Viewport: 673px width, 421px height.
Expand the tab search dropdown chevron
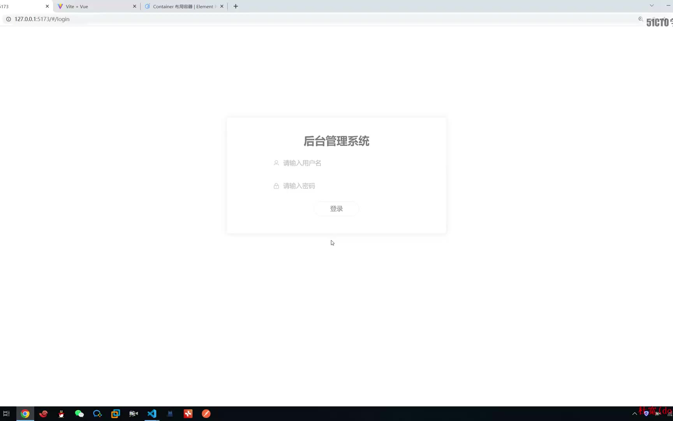point(652,5)
